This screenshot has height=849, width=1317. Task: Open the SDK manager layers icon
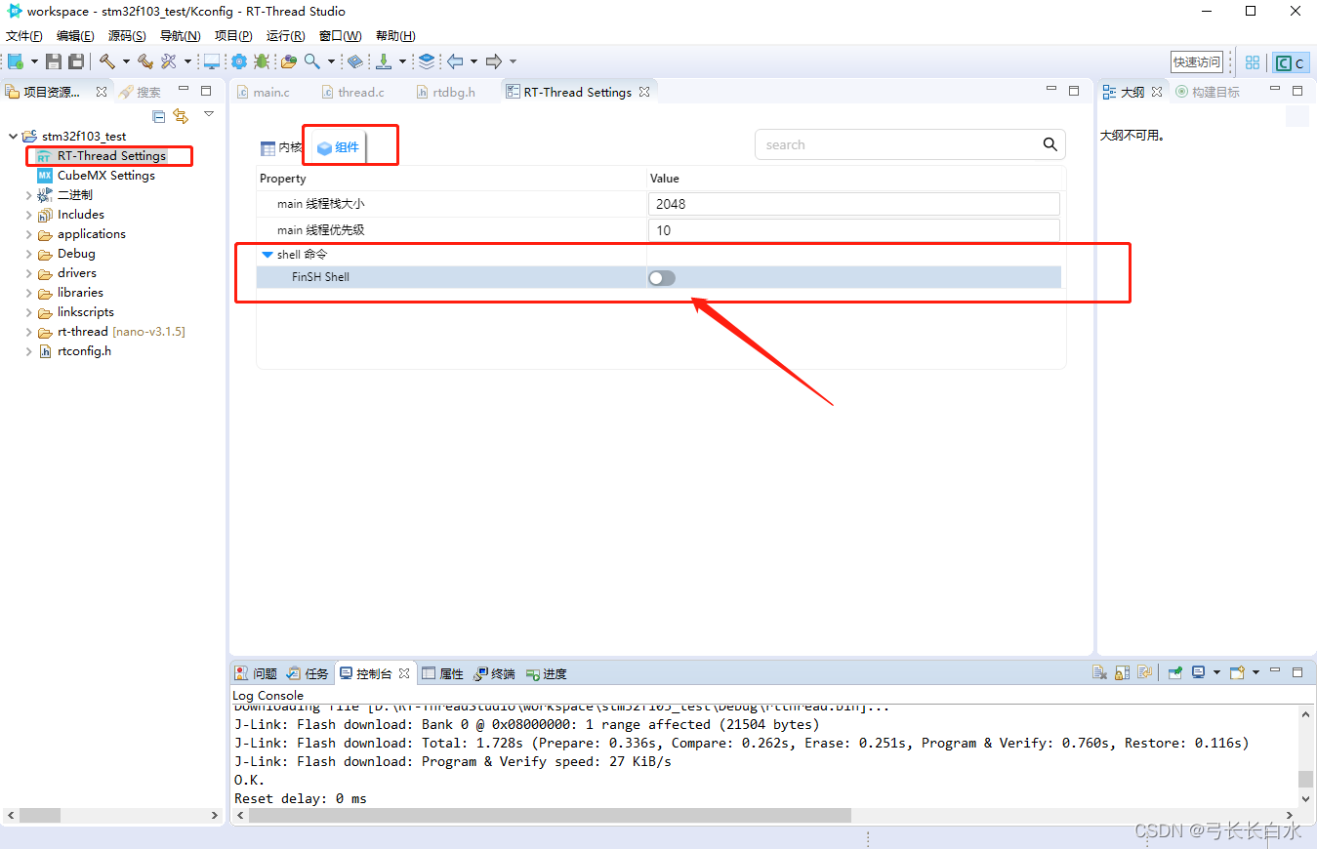click(427, 61)
